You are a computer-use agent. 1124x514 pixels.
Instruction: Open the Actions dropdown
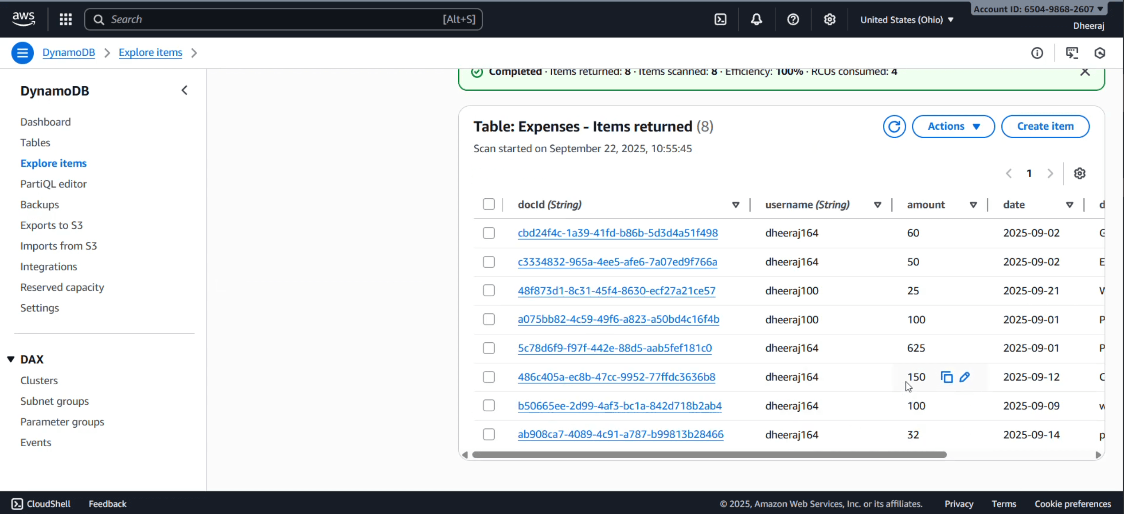[953, 127]
